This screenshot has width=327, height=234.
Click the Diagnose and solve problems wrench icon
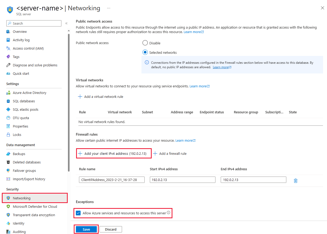(8, 65)
